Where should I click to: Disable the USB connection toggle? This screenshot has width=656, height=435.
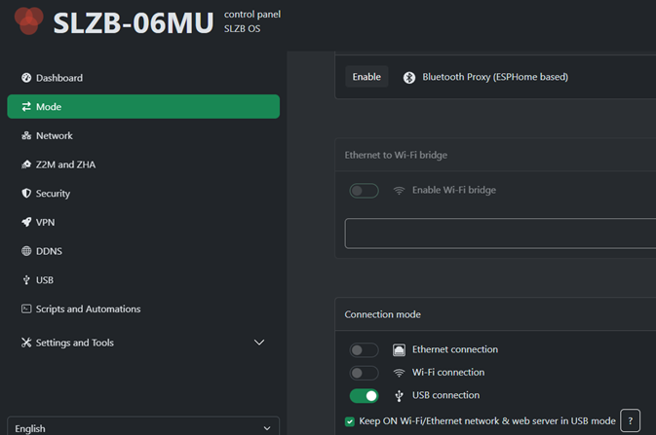[x=364, y=396]
